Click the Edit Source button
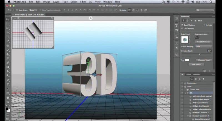 pyautogui.click(x=196, y=65)
